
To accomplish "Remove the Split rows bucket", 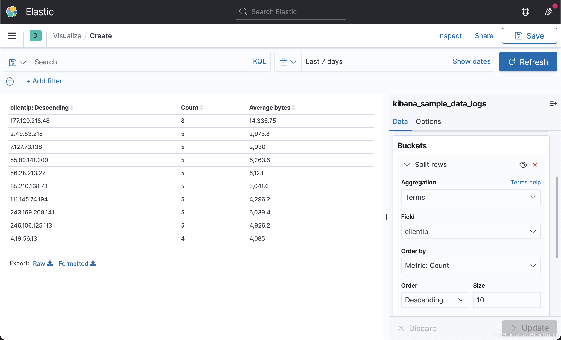I will [535, 165].
